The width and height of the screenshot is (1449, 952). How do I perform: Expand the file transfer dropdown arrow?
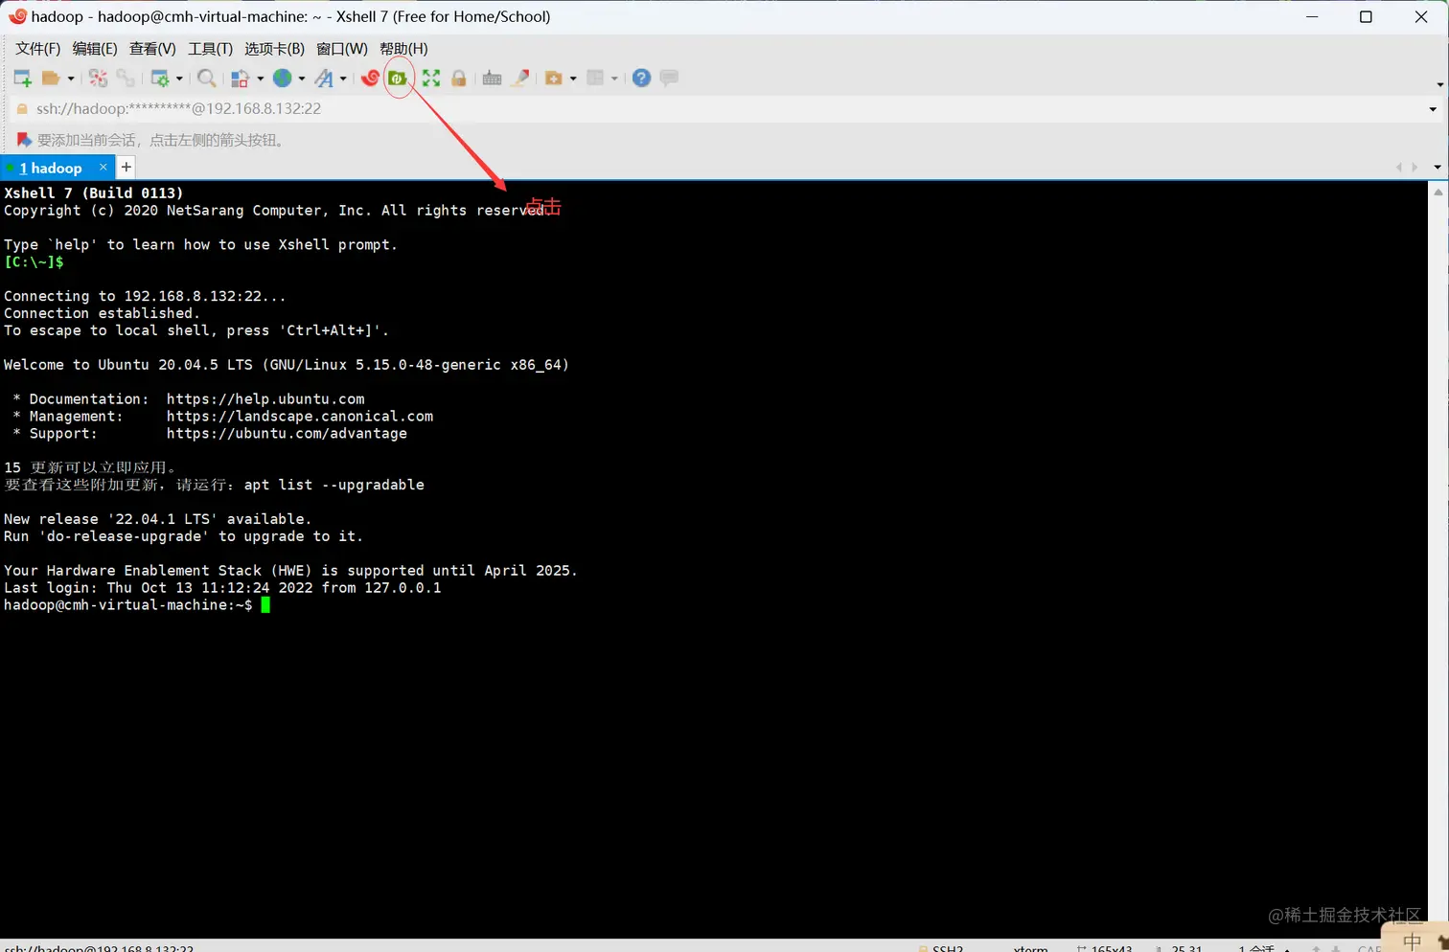coord(573,79)
